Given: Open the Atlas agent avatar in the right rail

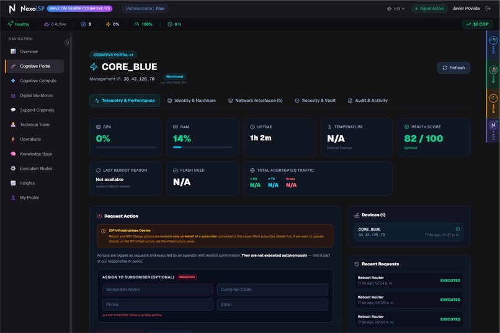Looking at the screenshot, I should (x=493, y=40).
